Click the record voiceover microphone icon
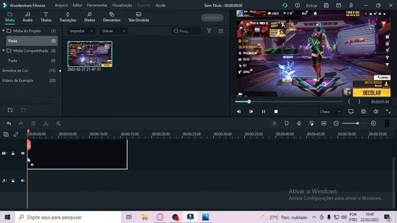The width and height of the screenshot is (397, 223). click(299, 123)
